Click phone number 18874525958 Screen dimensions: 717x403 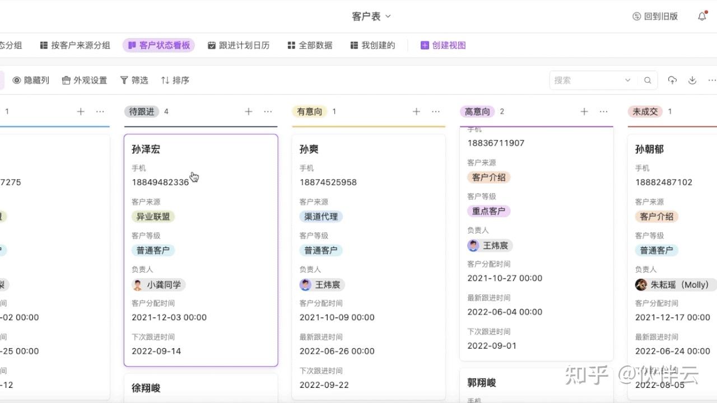(328, 182)
